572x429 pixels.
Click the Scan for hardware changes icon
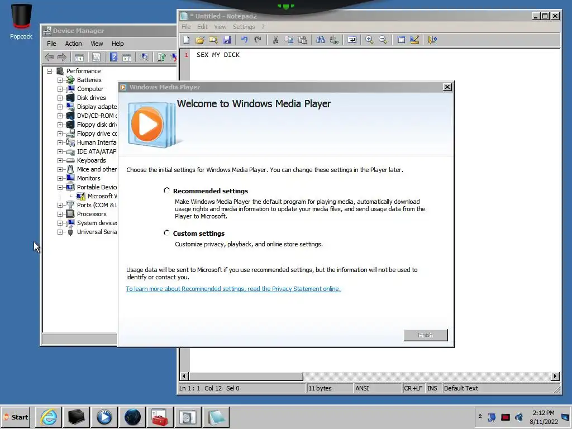pos(144,57)
